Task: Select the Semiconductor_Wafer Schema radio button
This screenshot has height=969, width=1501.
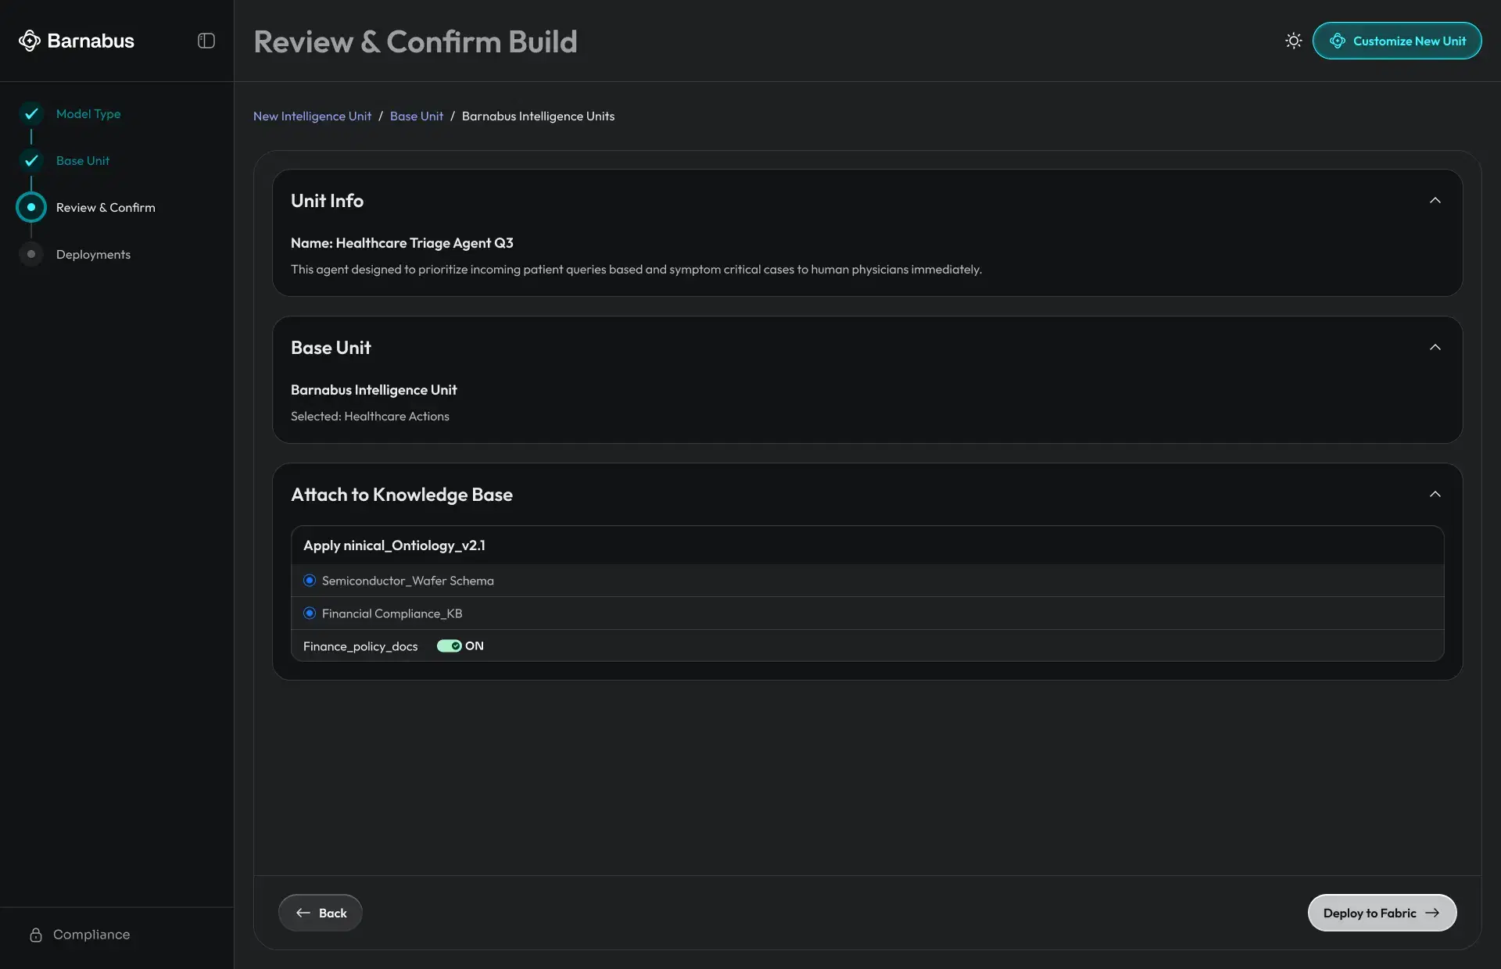Action: click(x=309, y=580)
